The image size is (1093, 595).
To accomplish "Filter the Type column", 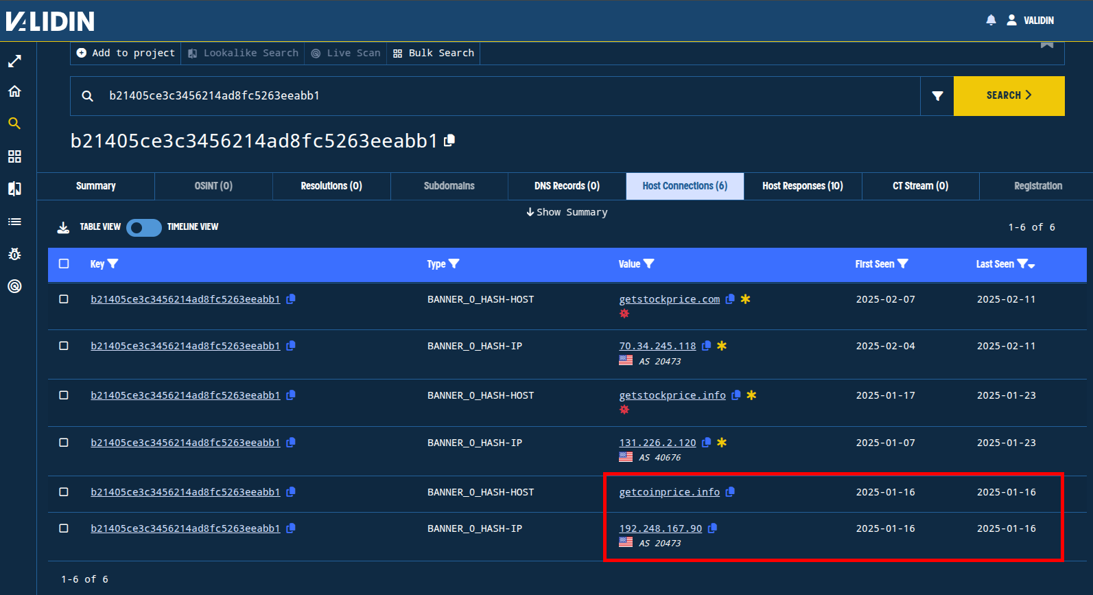I will (454, 264).
